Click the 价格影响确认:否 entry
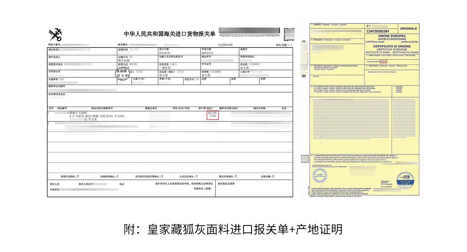The image size is (467, 252). tap(110, 176)
